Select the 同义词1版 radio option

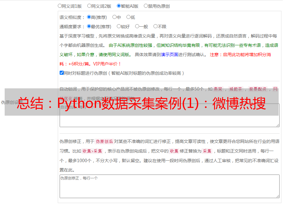point(60,6)
